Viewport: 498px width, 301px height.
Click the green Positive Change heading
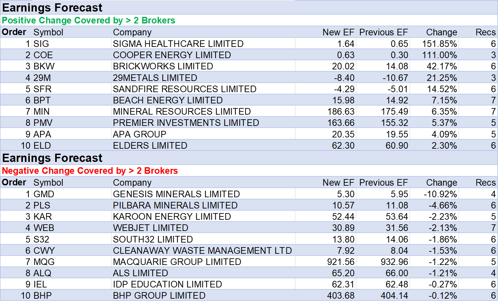coord(89,20)
